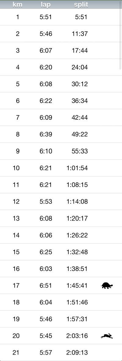Select final split 2:09:13 at km 21
The image size is (122, 361).
pos(77,352)
